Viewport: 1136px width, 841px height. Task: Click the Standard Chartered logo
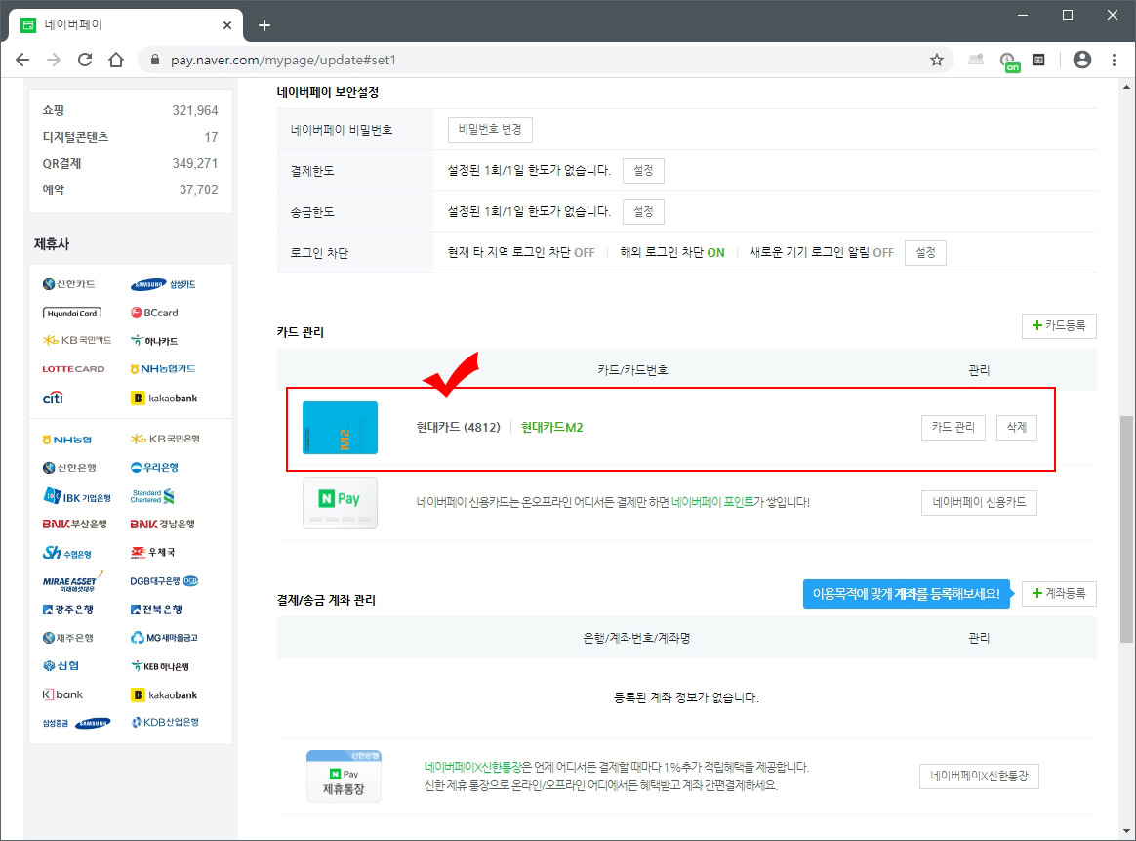pos(152,496)
